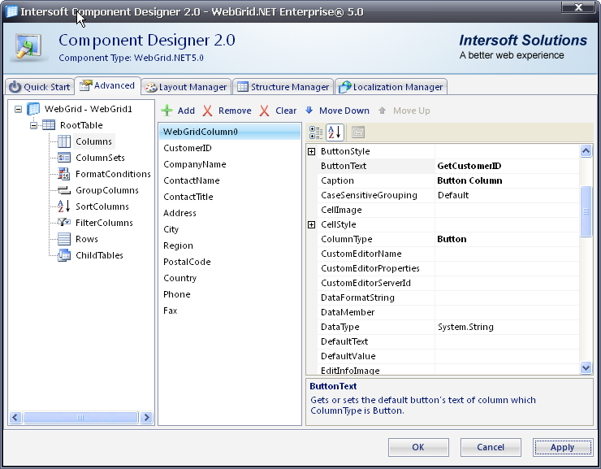Select the Advanced tab
This screenshot has width=601, height=469.
tap(107, 85)
